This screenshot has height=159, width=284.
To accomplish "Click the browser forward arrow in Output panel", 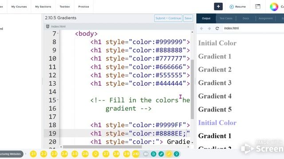I will 209,28.
